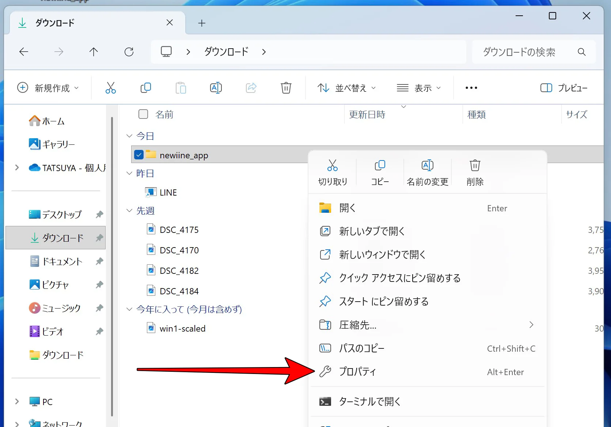Select 新しいウィンドウで開く
611x427 pixels.
428,254
